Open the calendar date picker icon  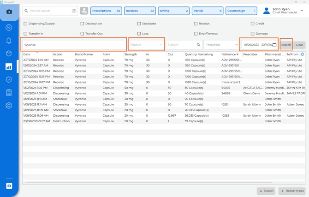click(274, 45)
